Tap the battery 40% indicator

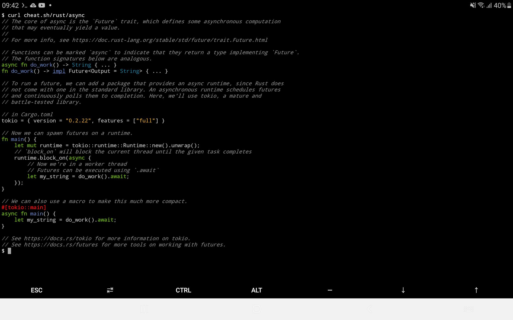502,5
